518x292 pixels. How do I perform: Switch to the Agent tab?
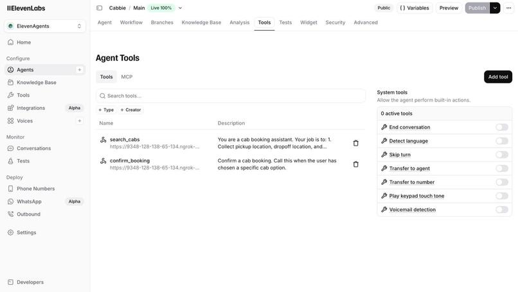click(x=105, y=22)
